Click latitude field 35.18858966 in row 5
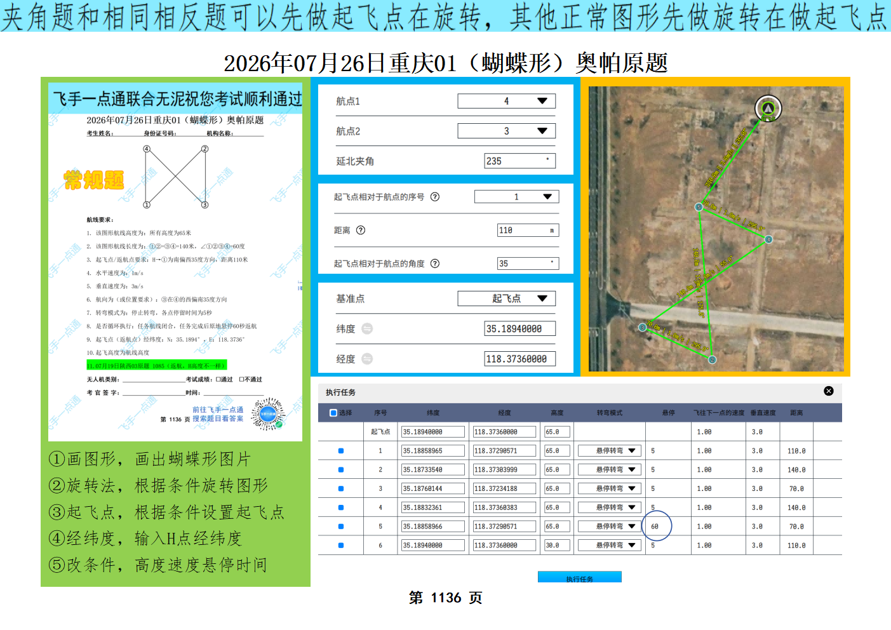The image size is (891, 630). tap(433, 526)
